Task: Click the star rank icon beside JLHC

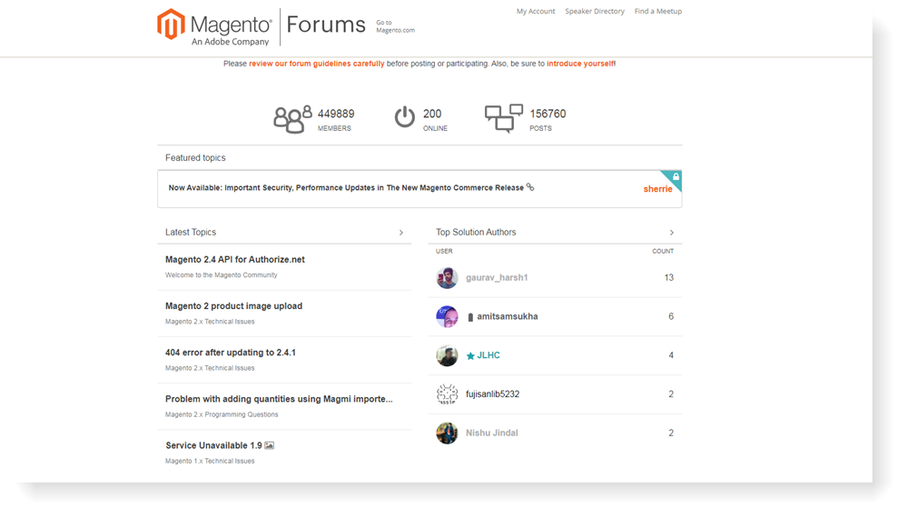Action: (x=470, y=355)
